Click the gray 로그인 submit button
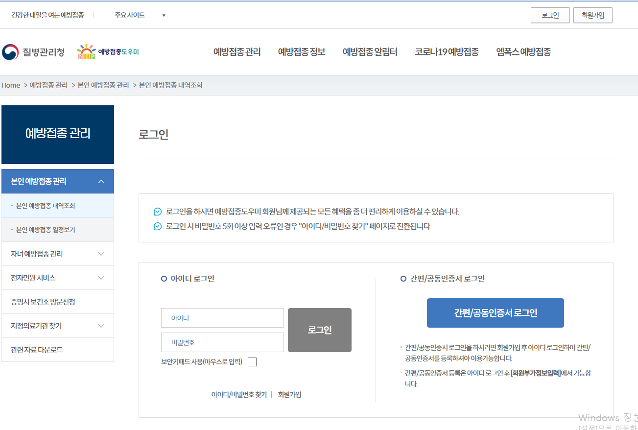The height and width of the screenshot is (430, 638). (x=320, y=330)
